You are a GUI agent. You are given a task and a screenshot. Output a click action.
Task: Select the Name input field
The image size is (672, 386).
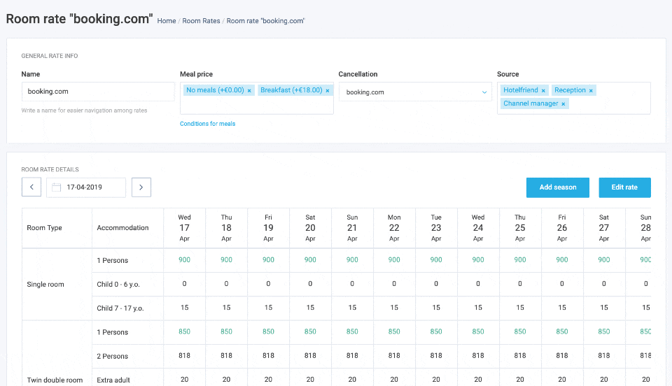click(98, 92)
